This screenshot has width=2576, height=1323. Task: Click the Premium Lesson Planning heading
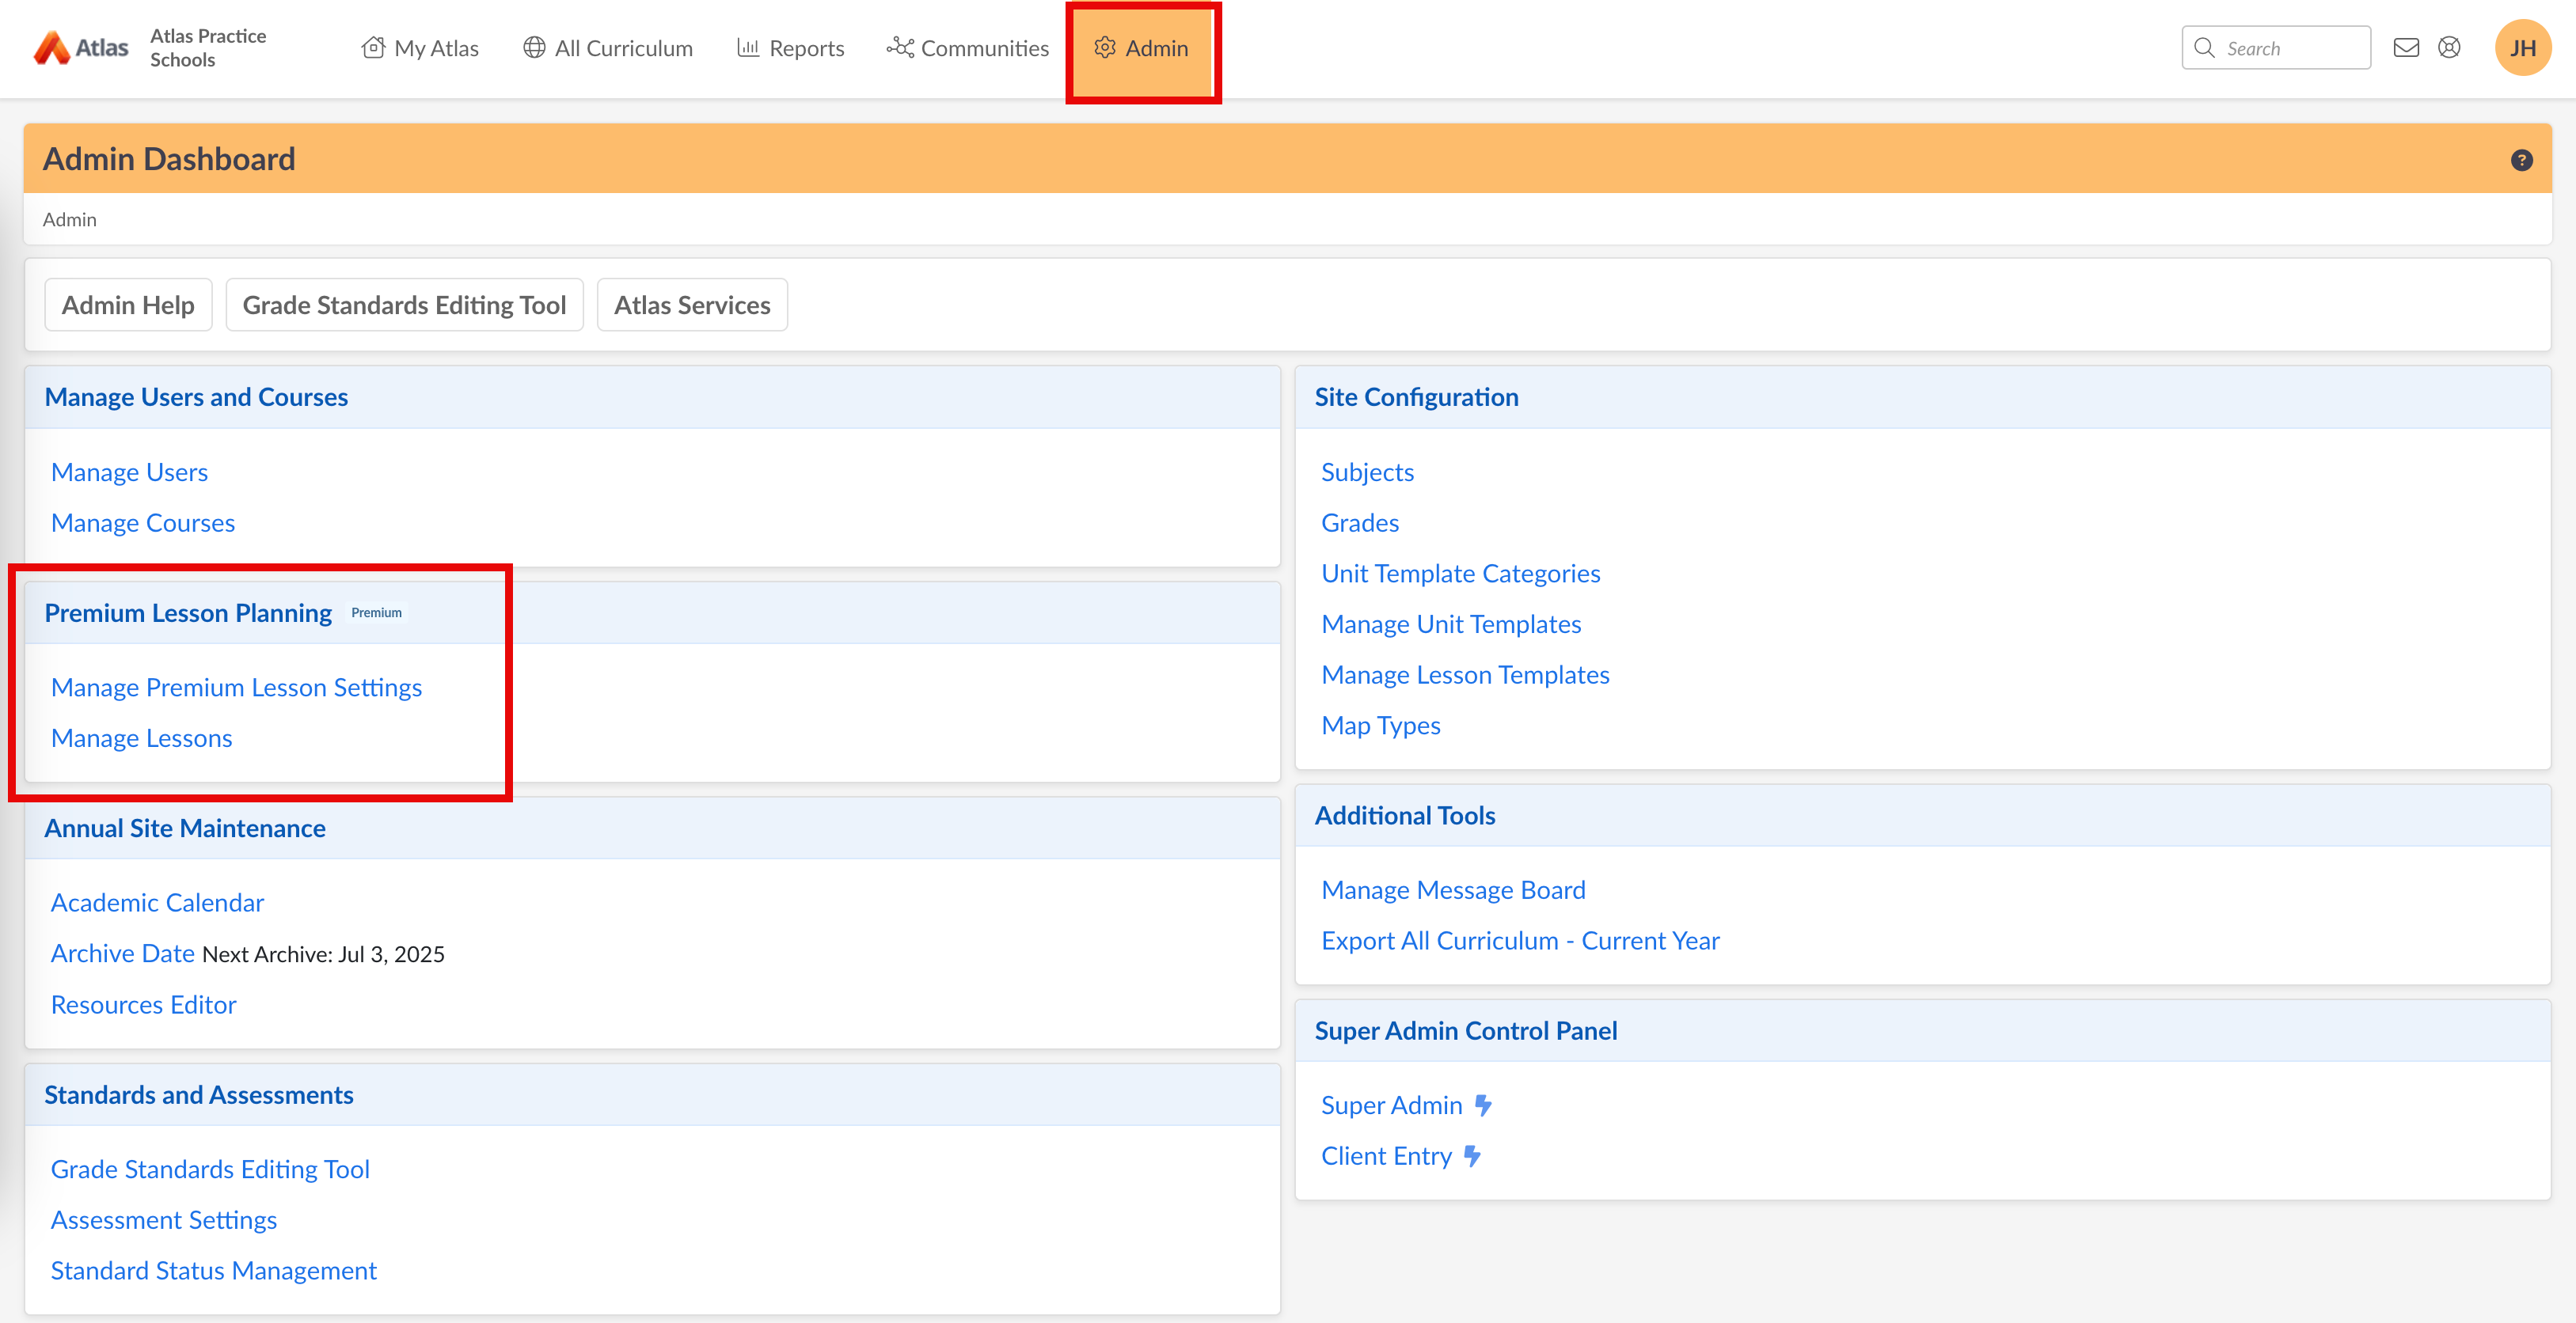click(188, 613)
